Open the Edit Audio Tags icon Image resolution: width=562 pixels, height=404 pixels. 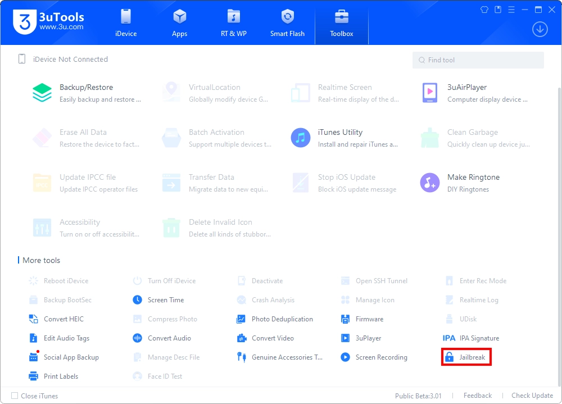click(33, 338)
